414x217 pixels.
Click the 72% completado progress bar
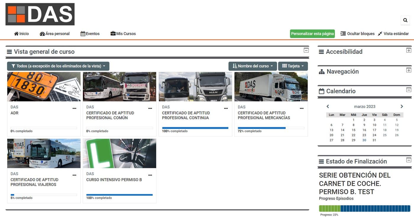click(x=271, y=128)
